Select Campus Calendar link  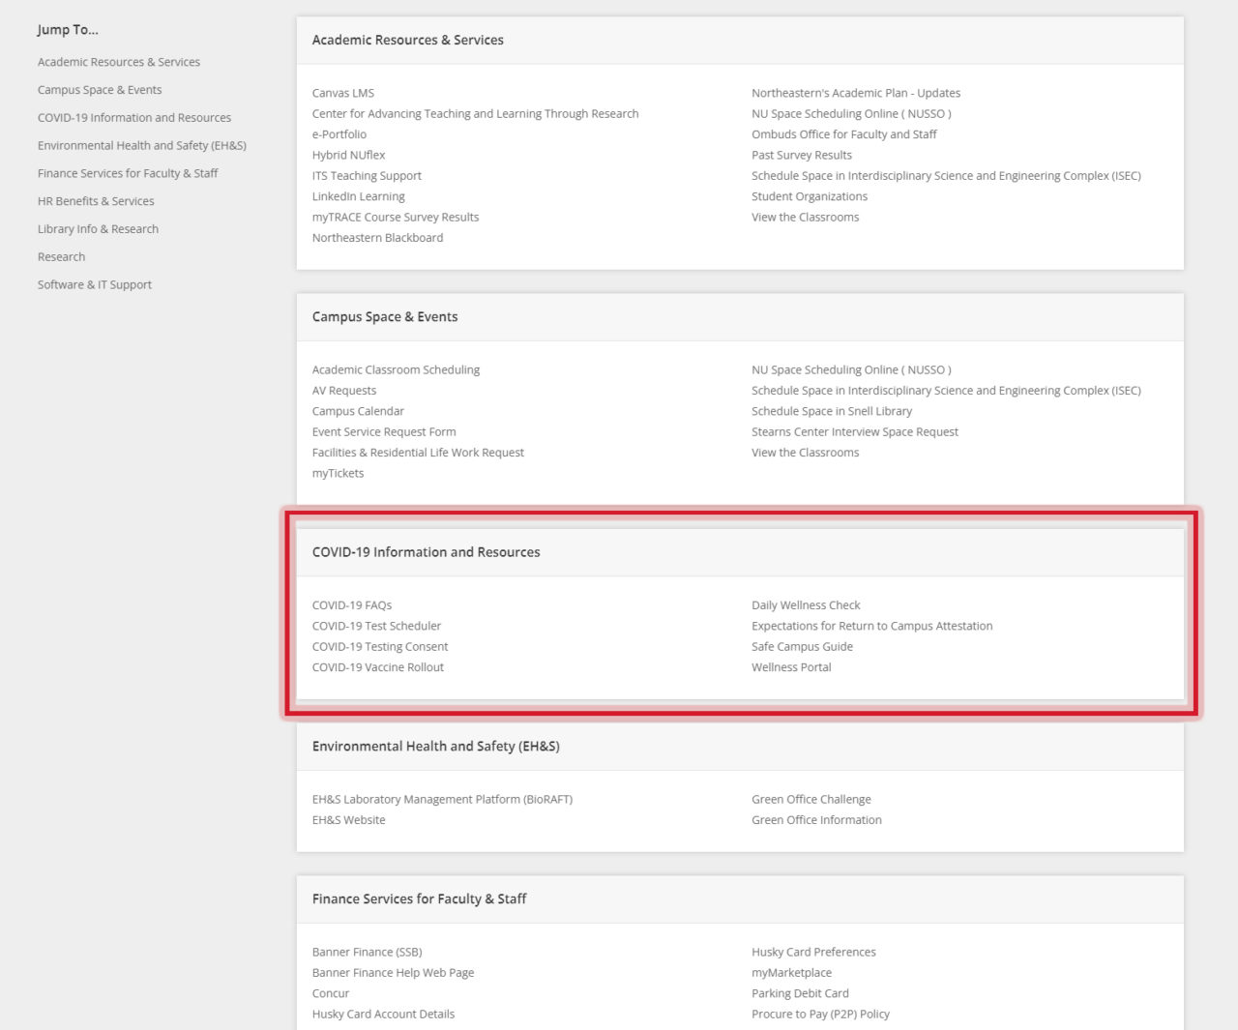tap(358, 411)
